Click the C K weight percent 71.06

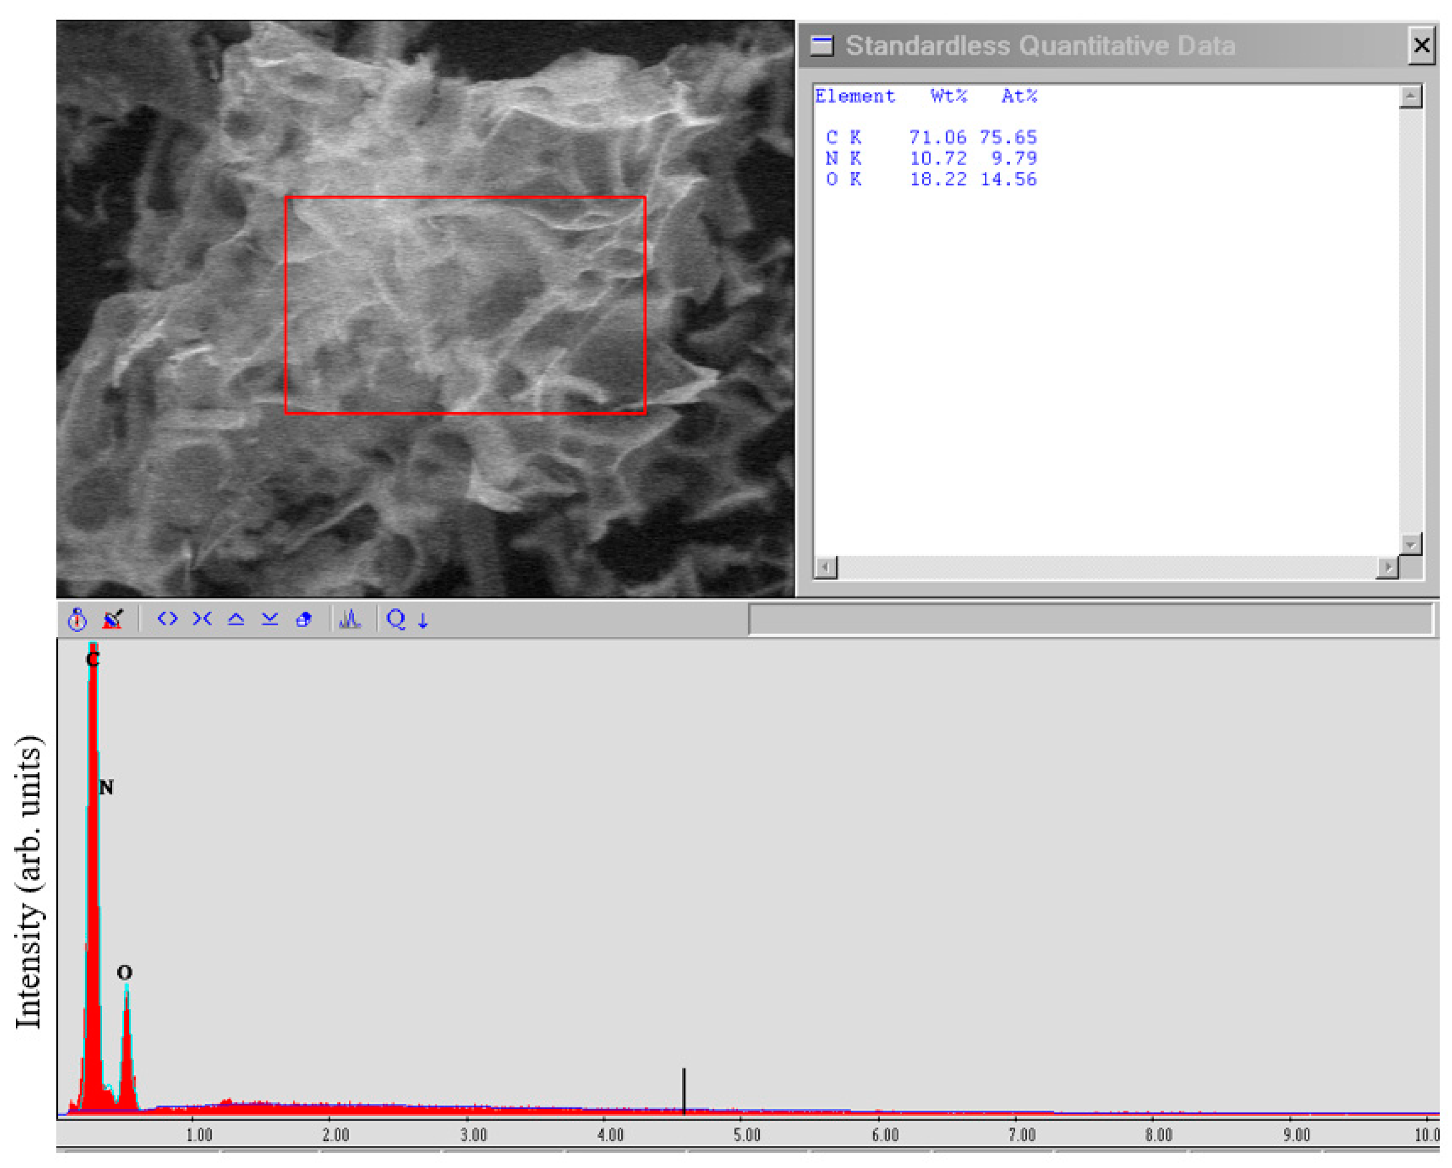(938, 137)
